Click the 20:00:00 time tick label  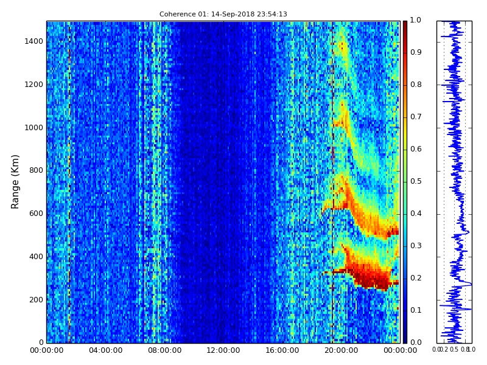coord(342,350)
